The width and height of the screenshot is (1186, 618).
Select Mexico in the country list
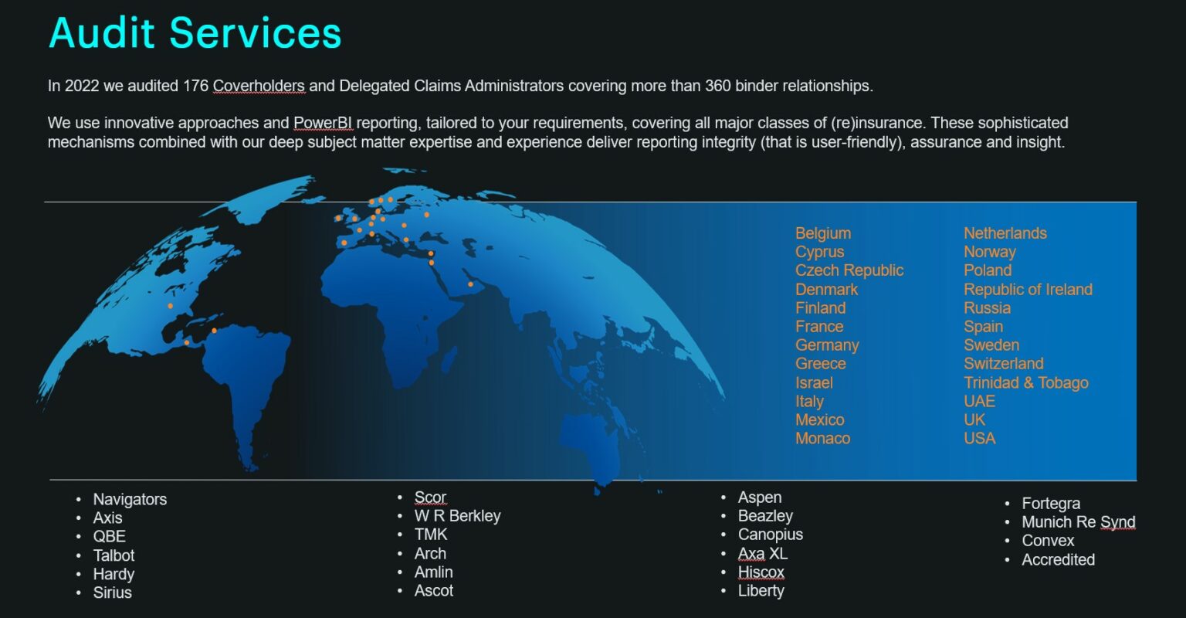(820, 420)
